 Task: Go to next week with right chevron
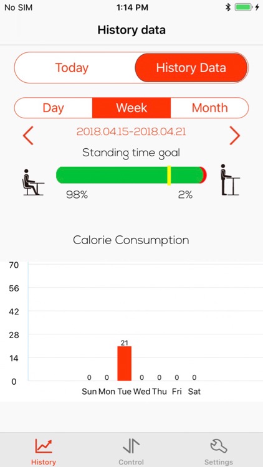coord(235,136)
